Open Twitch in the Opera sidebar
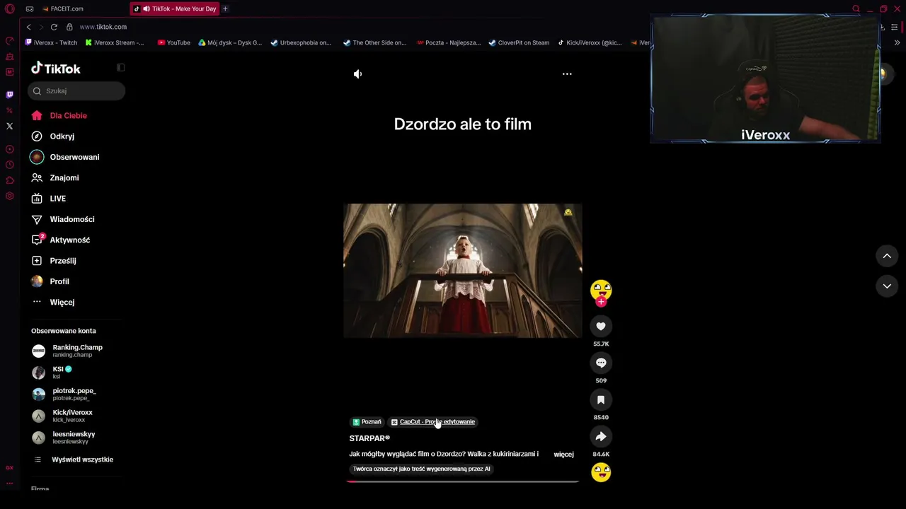This screenshot has height=509, width=906. click(x=9, y=94)
